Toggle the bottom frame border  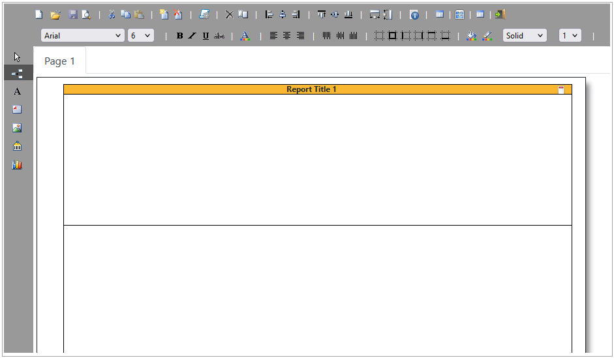445,36
